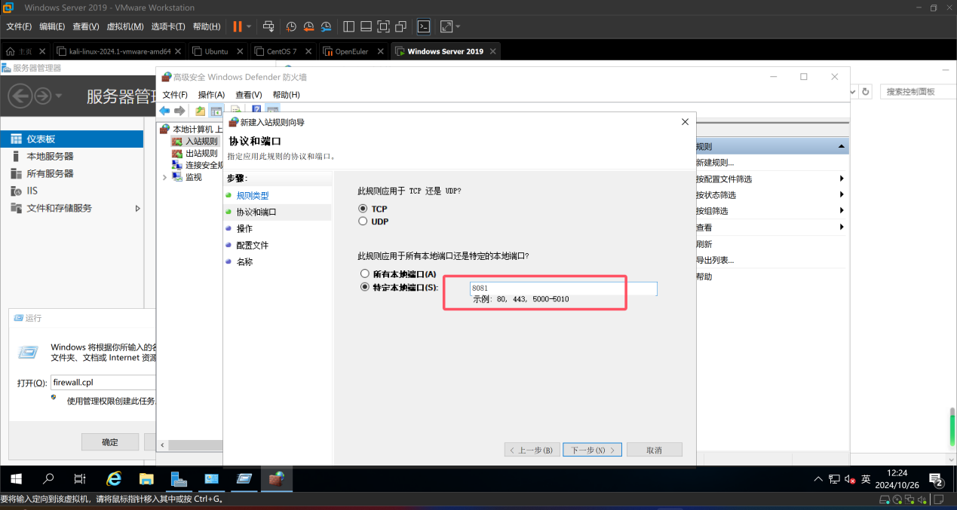957x510 pixels.
Task: Open 文件(F) menu in the firewall window
Action: 175,95
